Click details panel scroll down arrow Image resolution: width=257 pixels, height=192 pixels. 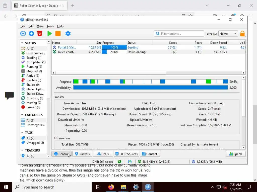243,147
